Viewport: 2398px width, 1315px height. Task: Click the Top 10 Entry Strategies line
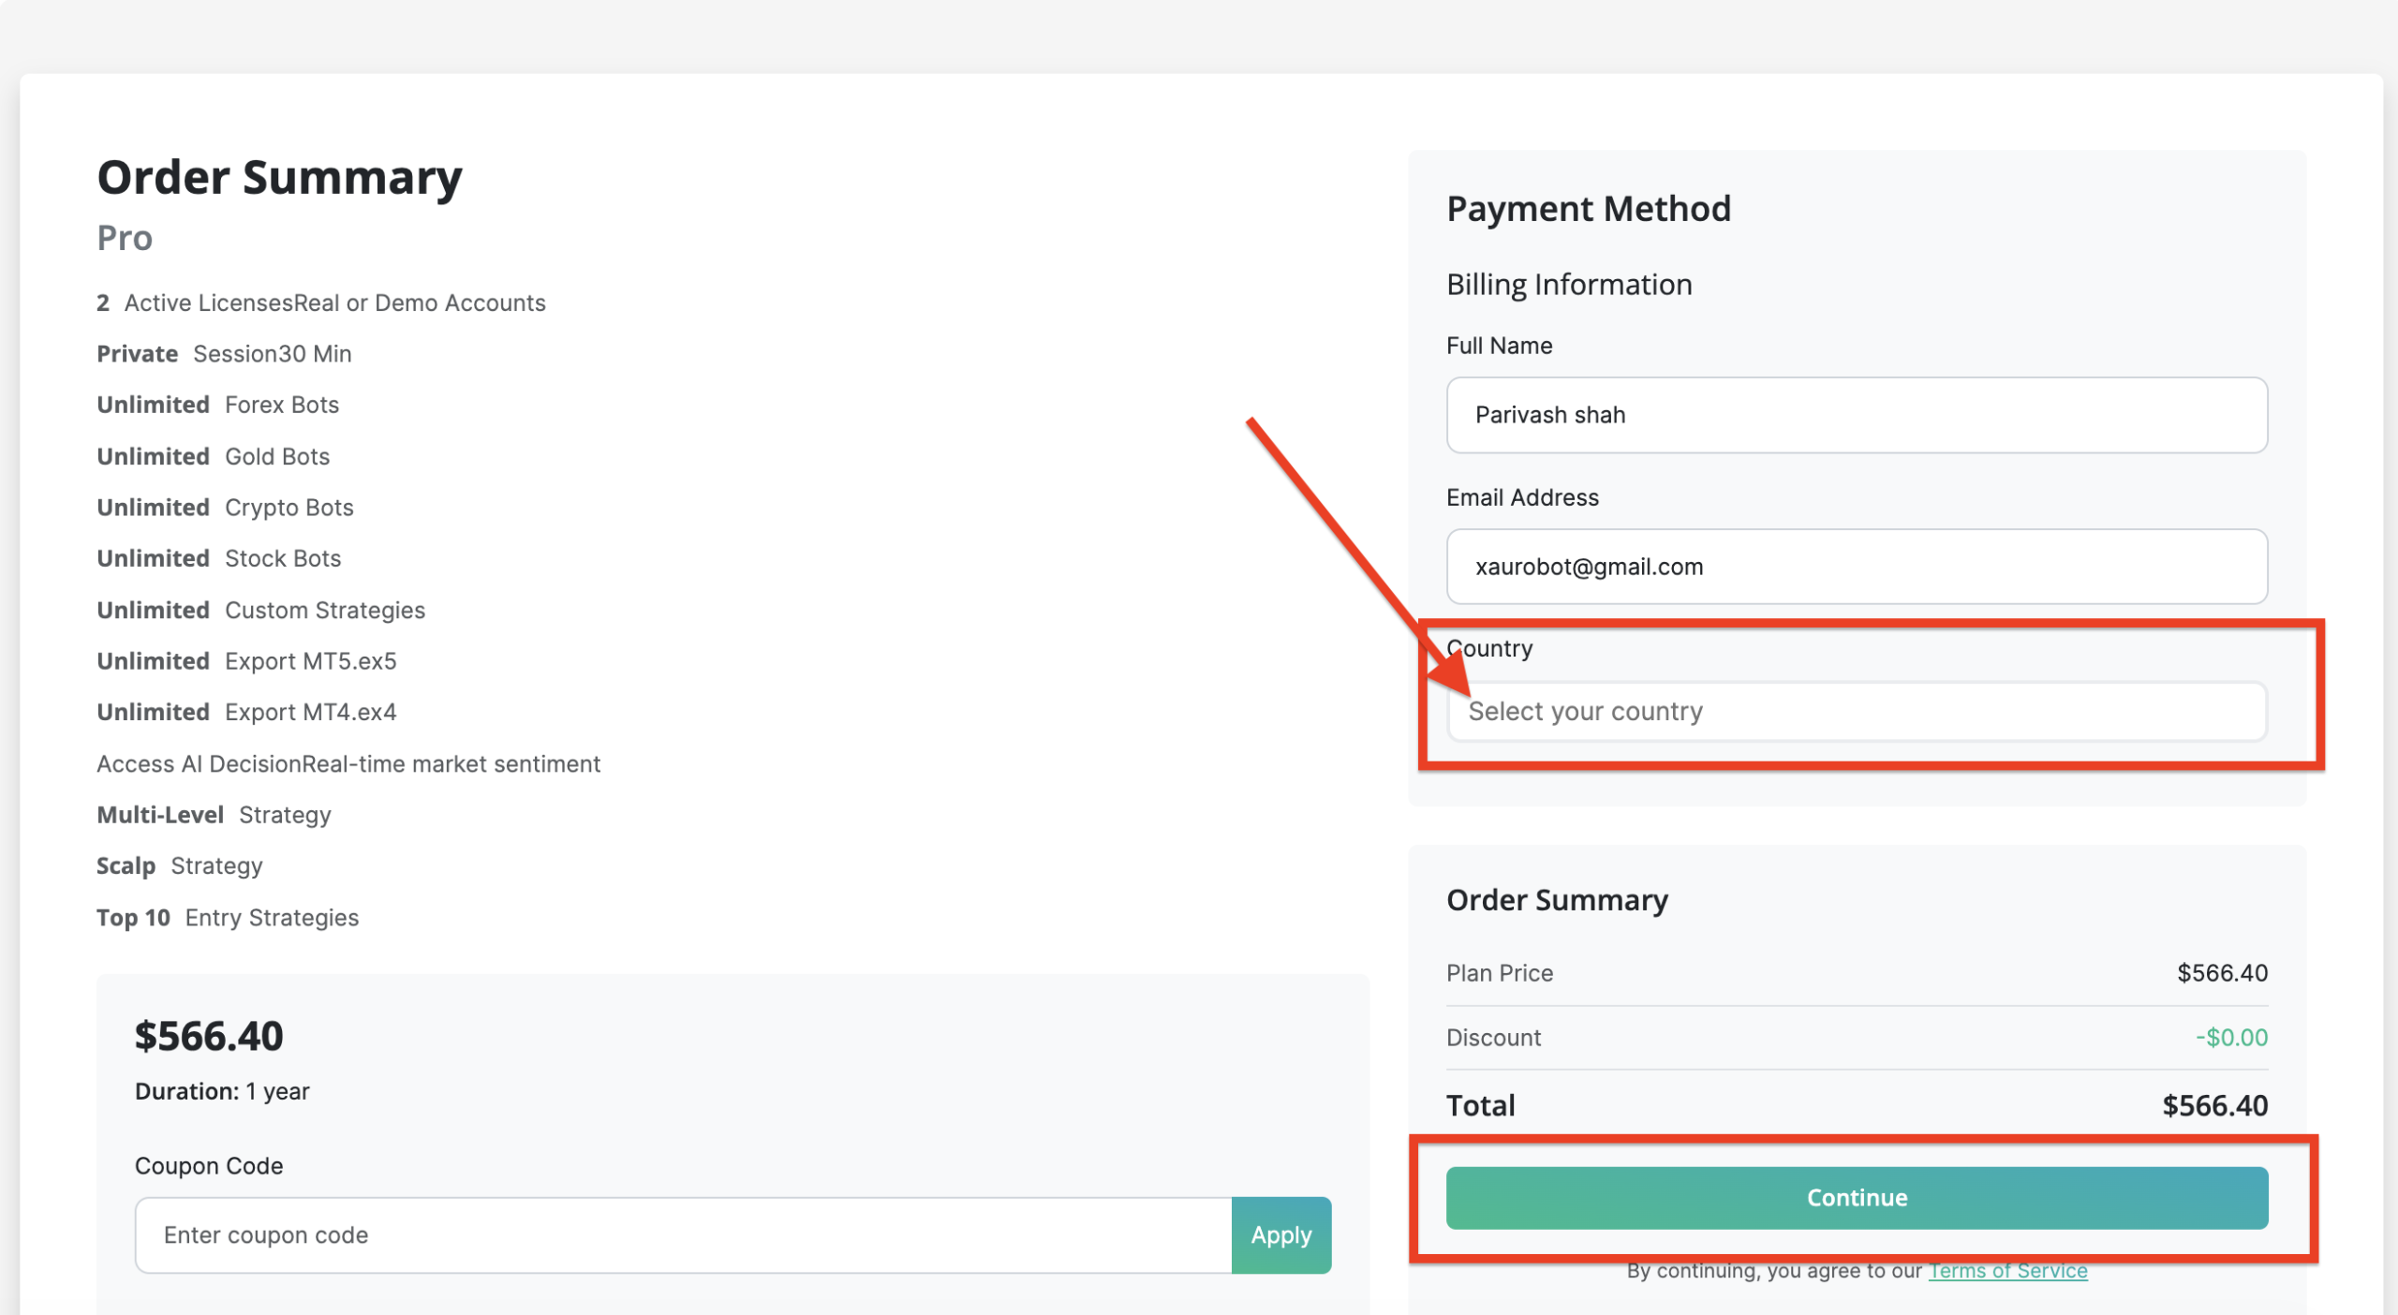(x=228, y=918)
